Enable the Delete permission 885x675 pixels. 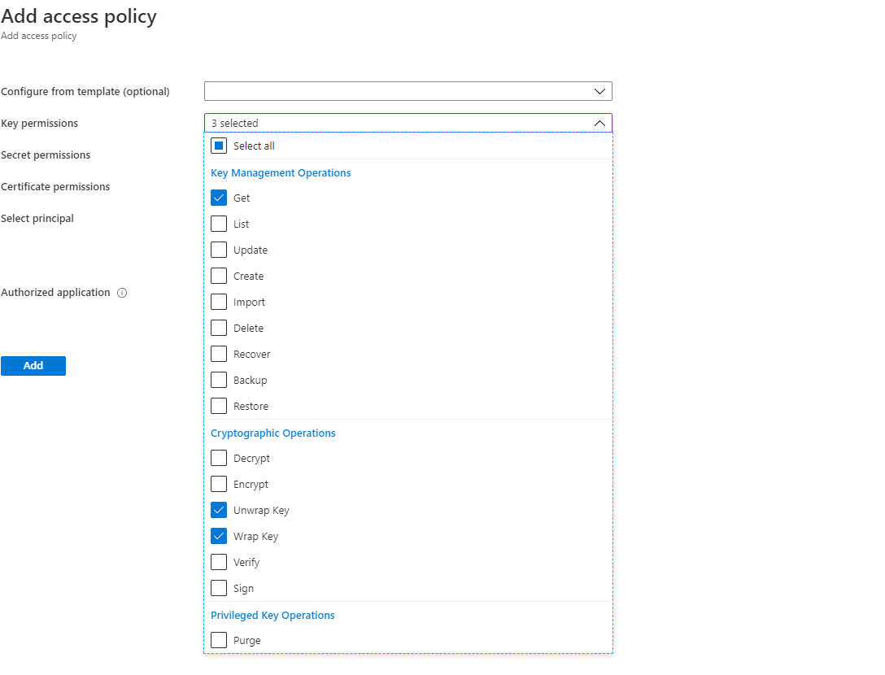[218, 328]
